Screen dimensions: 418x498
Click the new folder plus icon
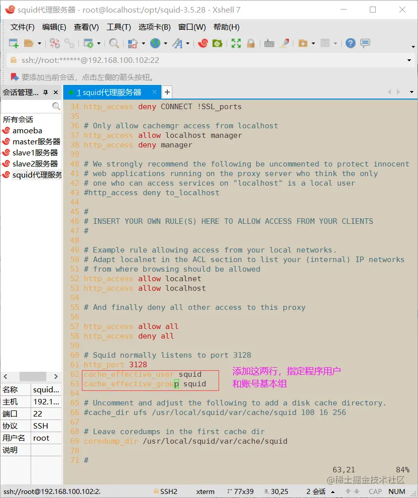303,43
